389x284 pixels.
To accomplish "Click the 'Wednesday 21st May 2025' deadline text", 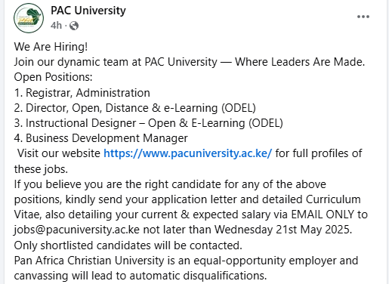I will 283,230.
